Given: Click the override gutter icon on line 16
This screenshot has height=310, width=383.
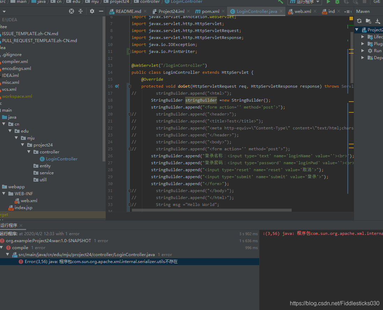Looking at the screenshot, I should (117, 86).
